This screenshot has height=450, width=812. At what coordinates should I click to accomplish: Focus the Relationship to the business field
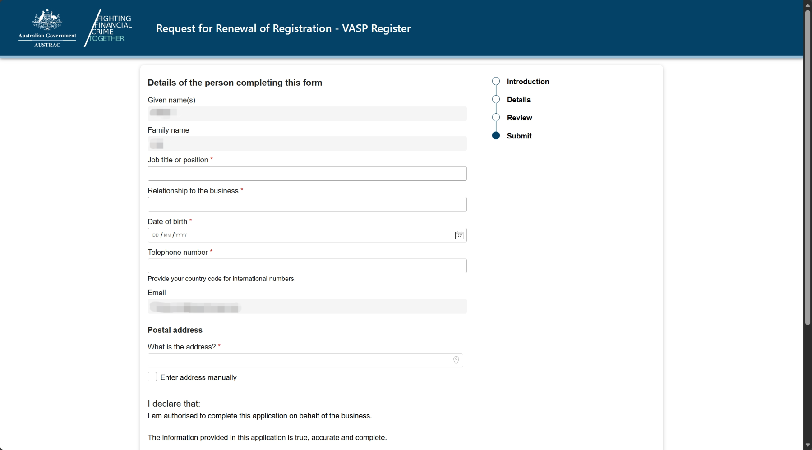(307, 205)
